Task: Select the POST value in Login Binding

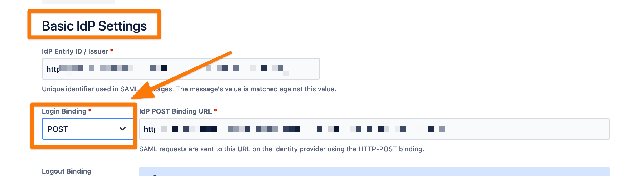Action: point(58,129)
